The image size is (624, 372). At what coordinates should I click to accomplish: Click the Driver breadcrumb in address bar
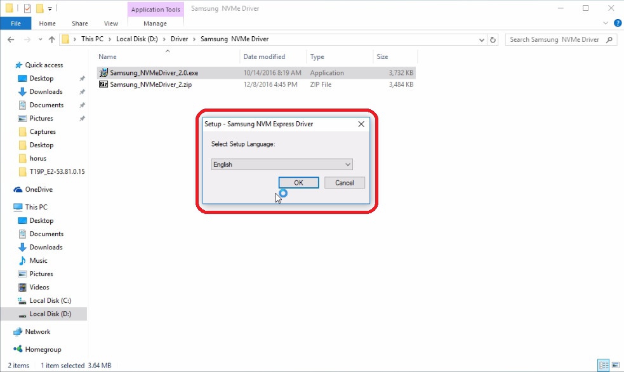click(179, 39)
